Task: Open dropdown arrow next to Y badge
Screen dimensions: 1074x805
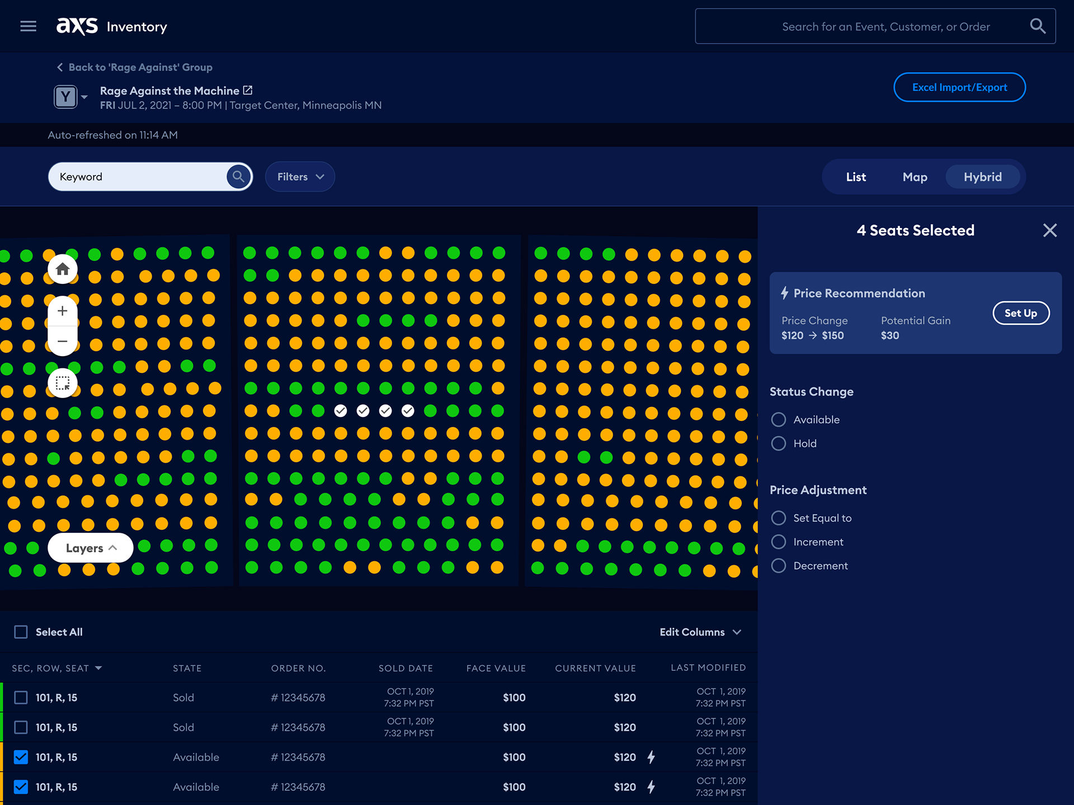Action: [x=84, y=97]
